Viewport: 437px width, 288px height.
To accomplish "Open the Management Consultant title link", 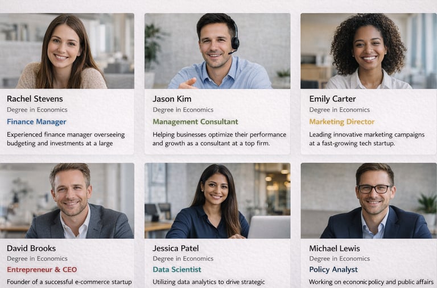I will click(x=195, y=122).
